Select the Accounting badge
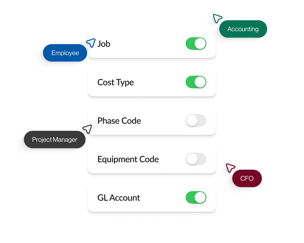 (x=243, y=29)
